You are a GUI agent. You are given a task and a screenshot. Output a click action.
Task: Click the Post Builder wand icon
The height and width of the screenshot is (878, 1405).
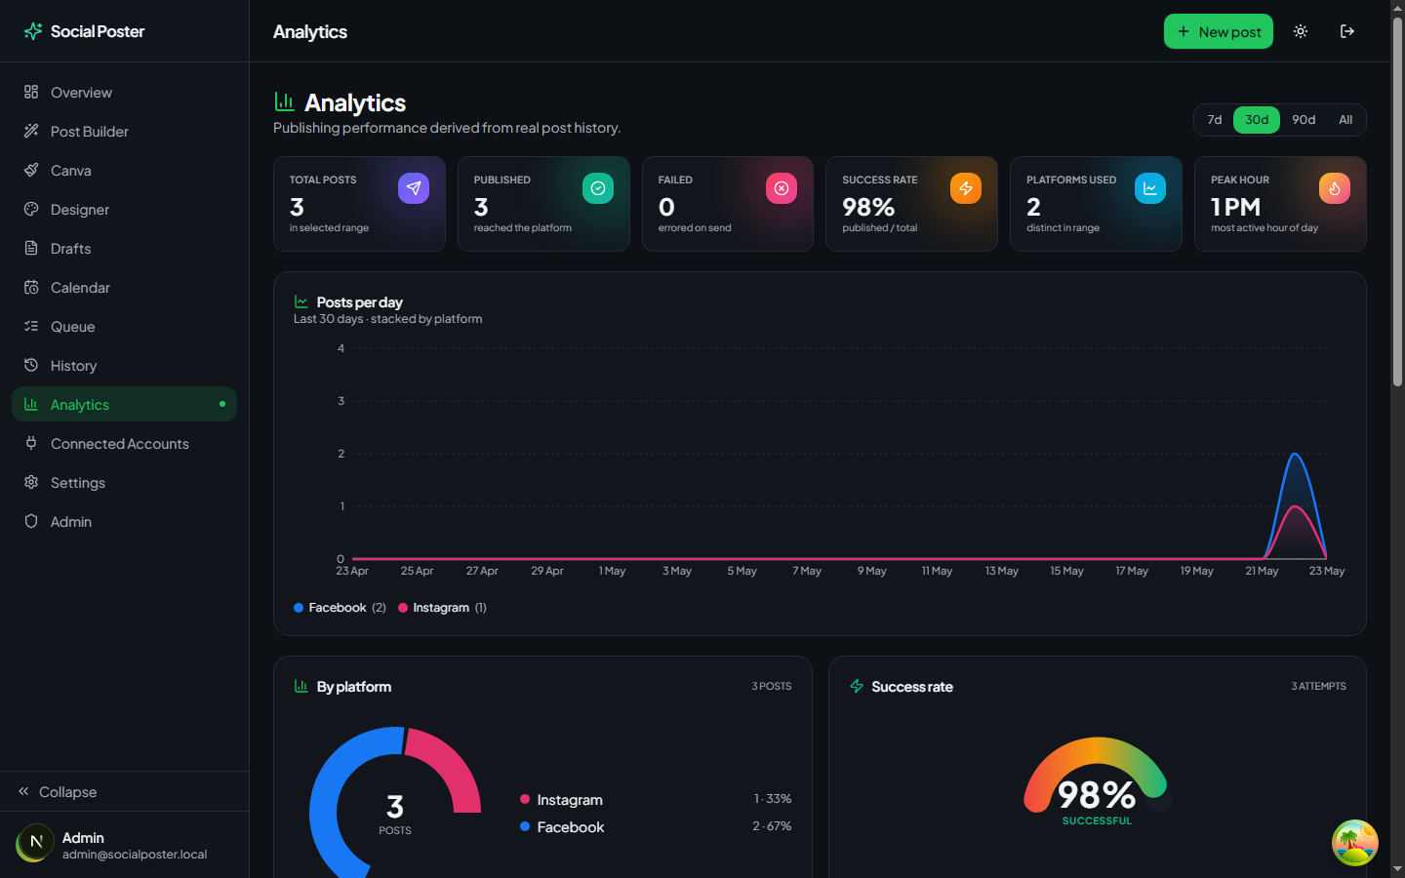(31, 131)
